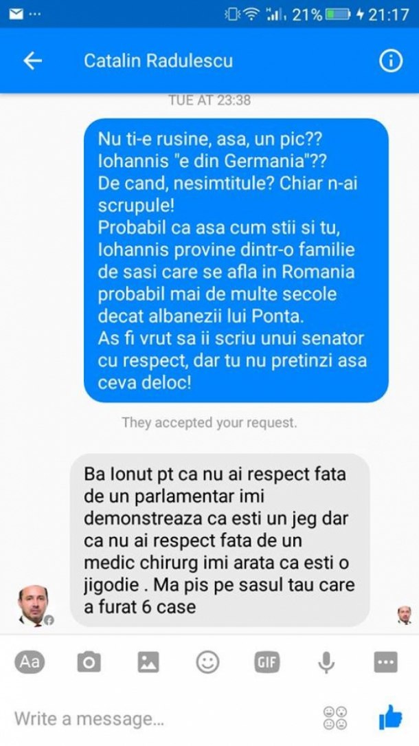Open conversation info icon
The height and width of the screenshot is (746, 419).
tap(391, 61)
